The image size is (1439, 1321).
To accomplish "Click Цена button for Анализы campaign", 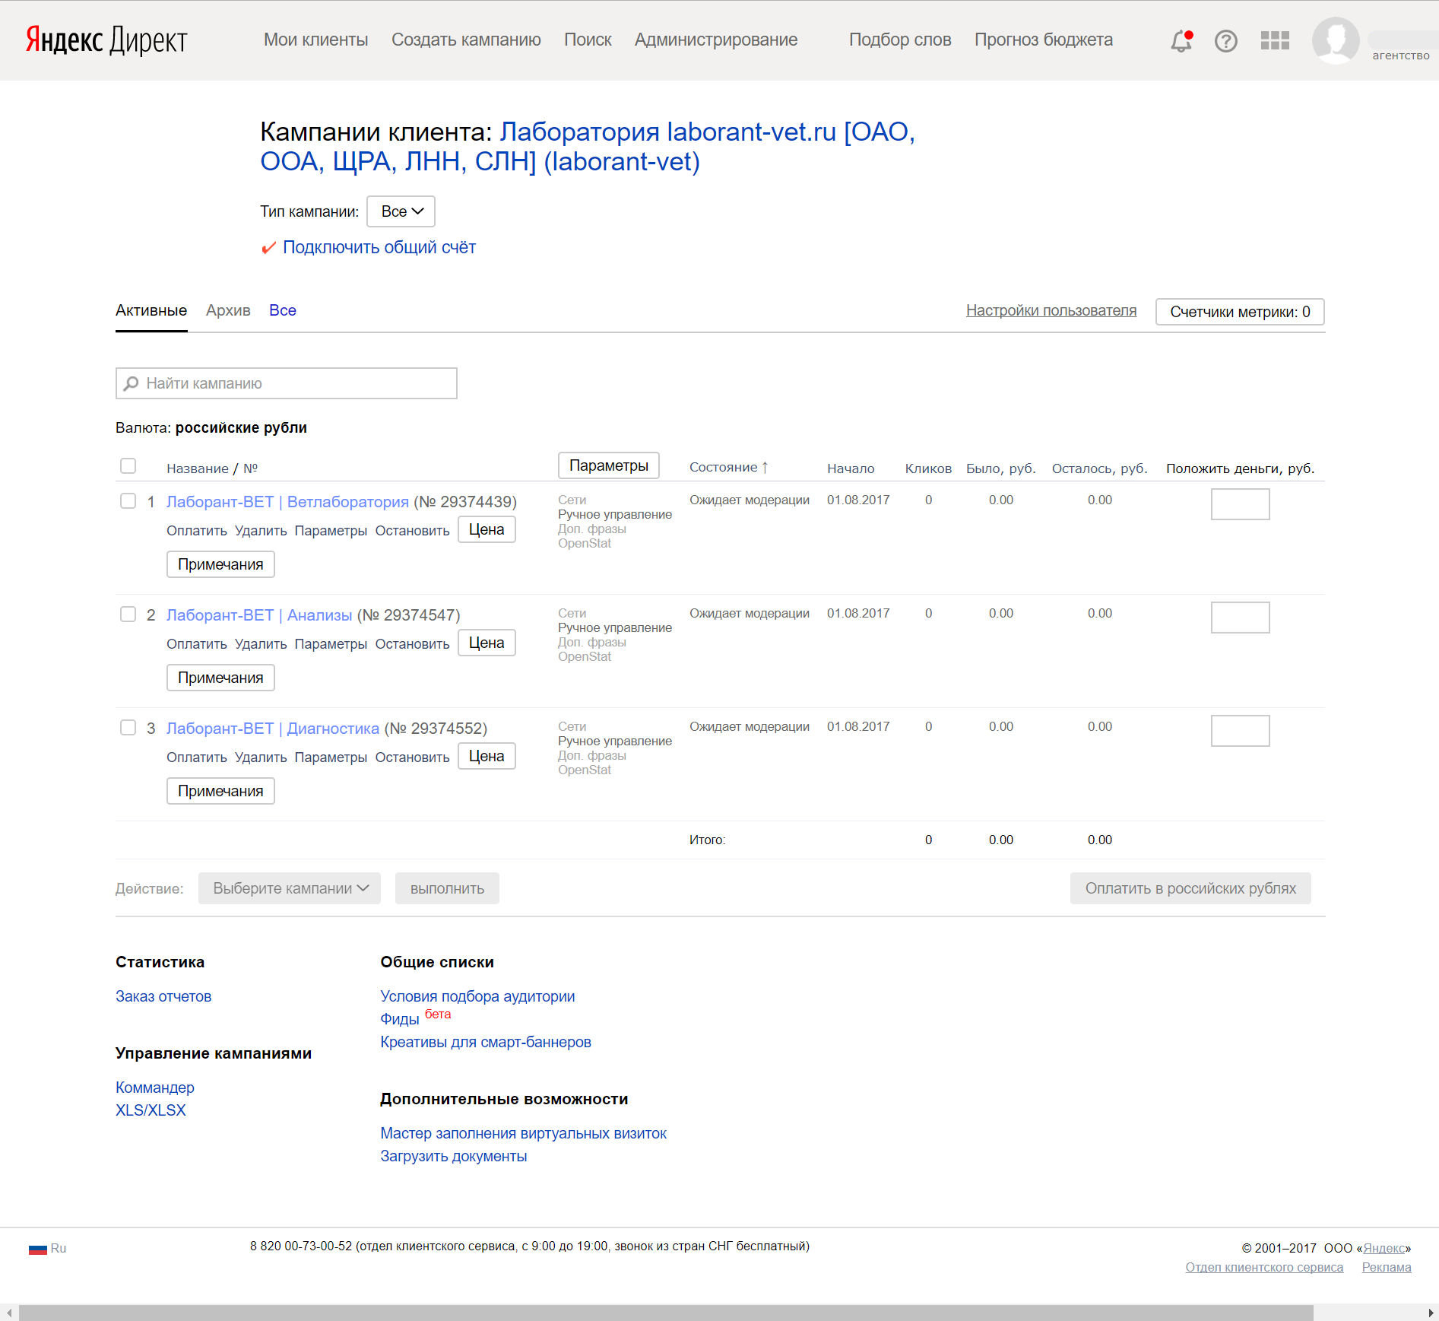I will [x=487, y=643].
